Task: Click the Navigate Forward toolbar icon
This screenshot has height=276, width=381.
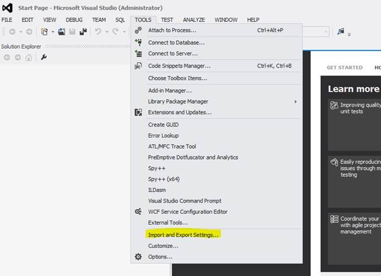Action: pos(29,32)
